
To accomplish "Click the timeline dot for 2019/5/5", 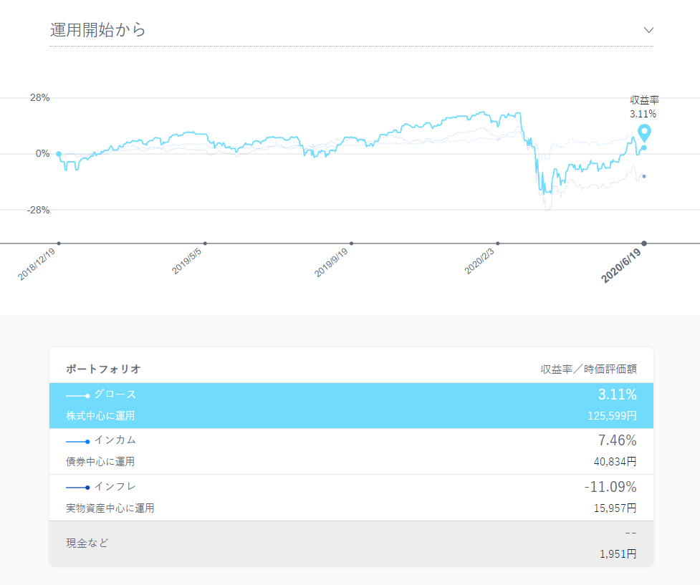I will (x=205, y=243).
